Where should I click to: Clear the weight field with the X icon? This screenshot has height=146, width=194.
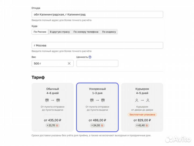tap(69, 64)
